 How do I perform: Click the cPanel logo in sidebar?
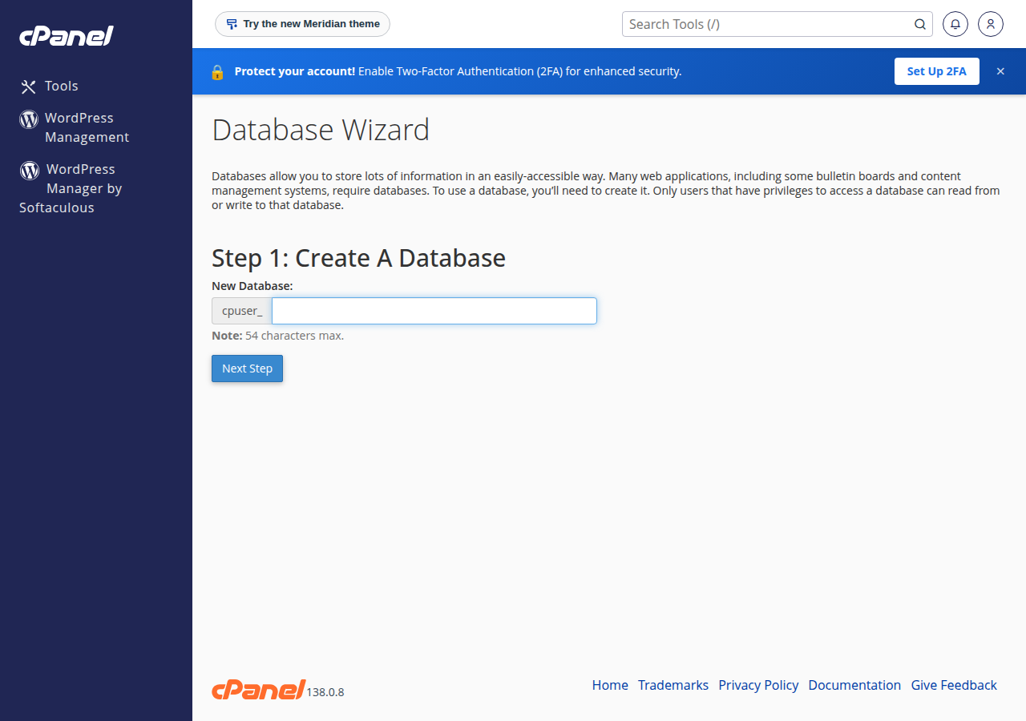tap(67, 36)
